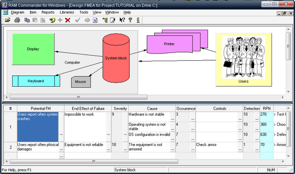Viewport: 295px width, 174px height.
Task: Click the red X delete icon
Action: pos(68,20)
